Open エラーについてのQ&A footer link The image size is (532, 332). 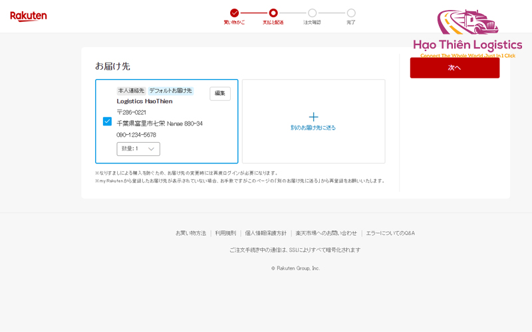point(390,233)
